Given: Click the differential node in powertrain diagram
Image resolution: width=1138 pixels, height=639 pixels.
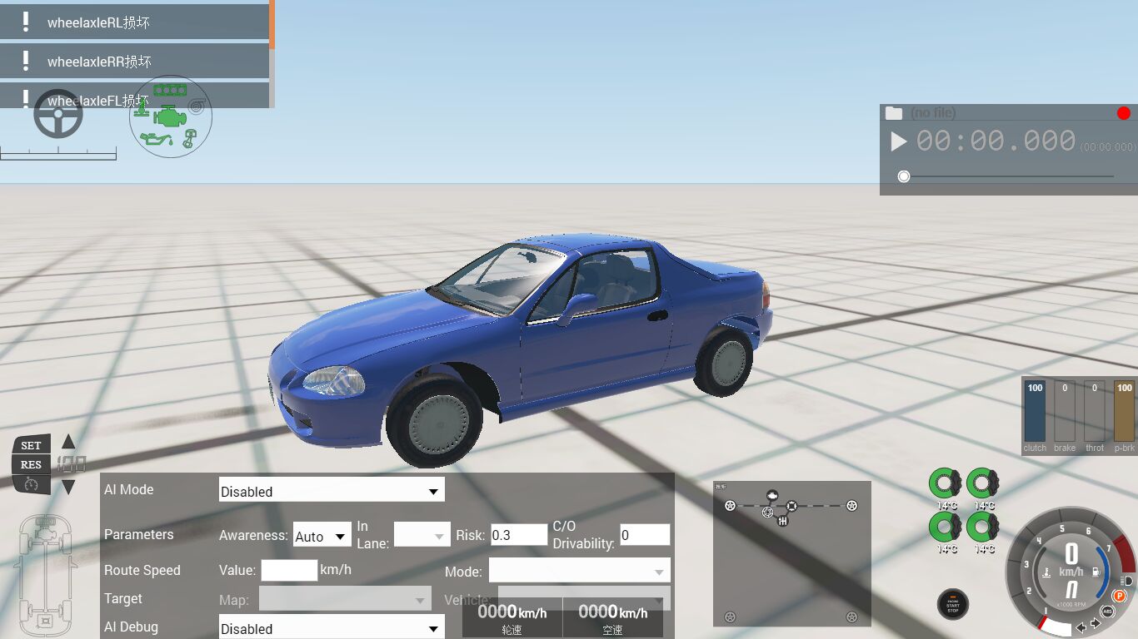Looking at the screenshot, I should tap(791, 506).
